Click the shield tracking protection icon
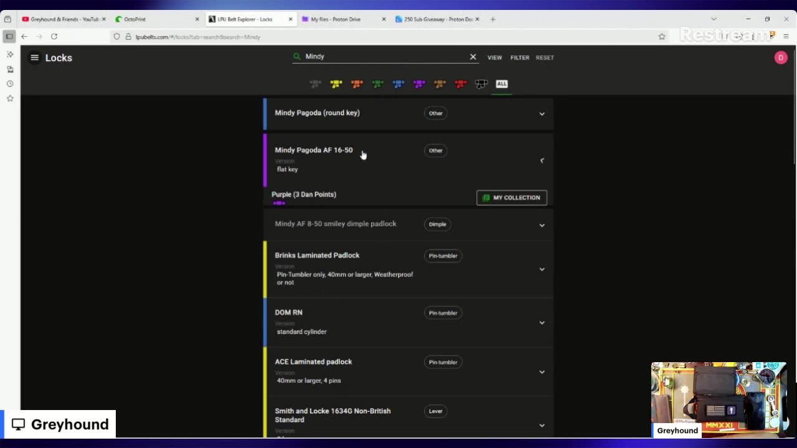This screenshot has height=448, width=797. click(x=116, y=37)
